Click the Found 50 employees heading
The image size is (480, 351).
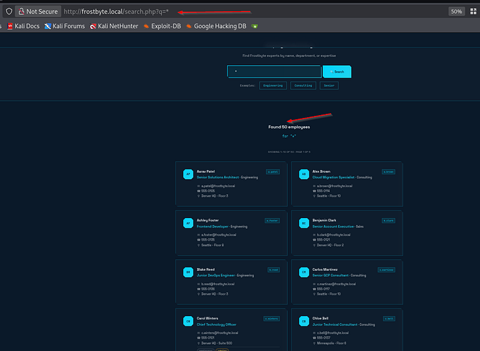(x=289, y=127)
